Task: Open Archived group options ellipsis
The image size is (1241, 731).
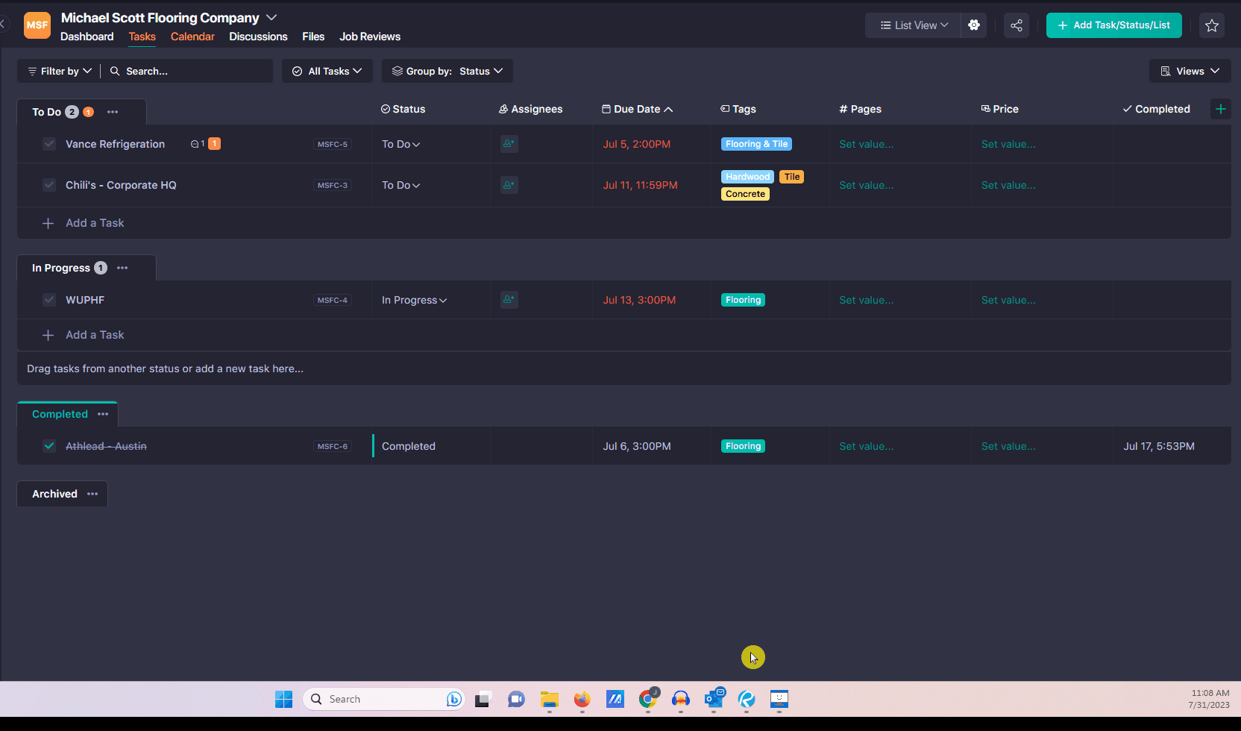Action: click(x=92, y=494)
